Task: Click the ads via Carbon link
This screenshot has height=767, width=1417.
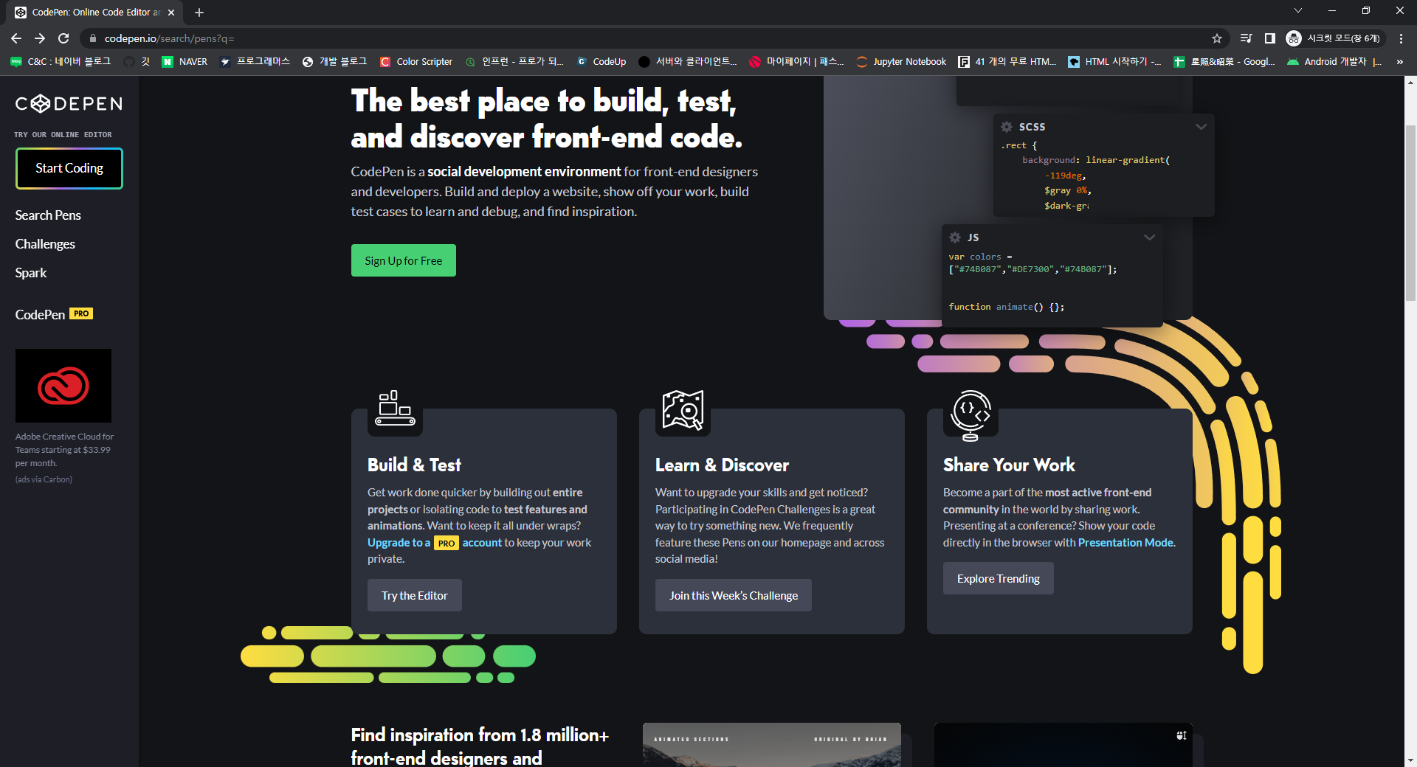Action: pos(44,479)
